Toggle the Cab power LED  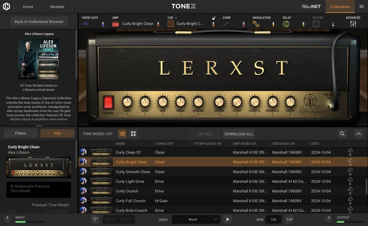(213, 24)
